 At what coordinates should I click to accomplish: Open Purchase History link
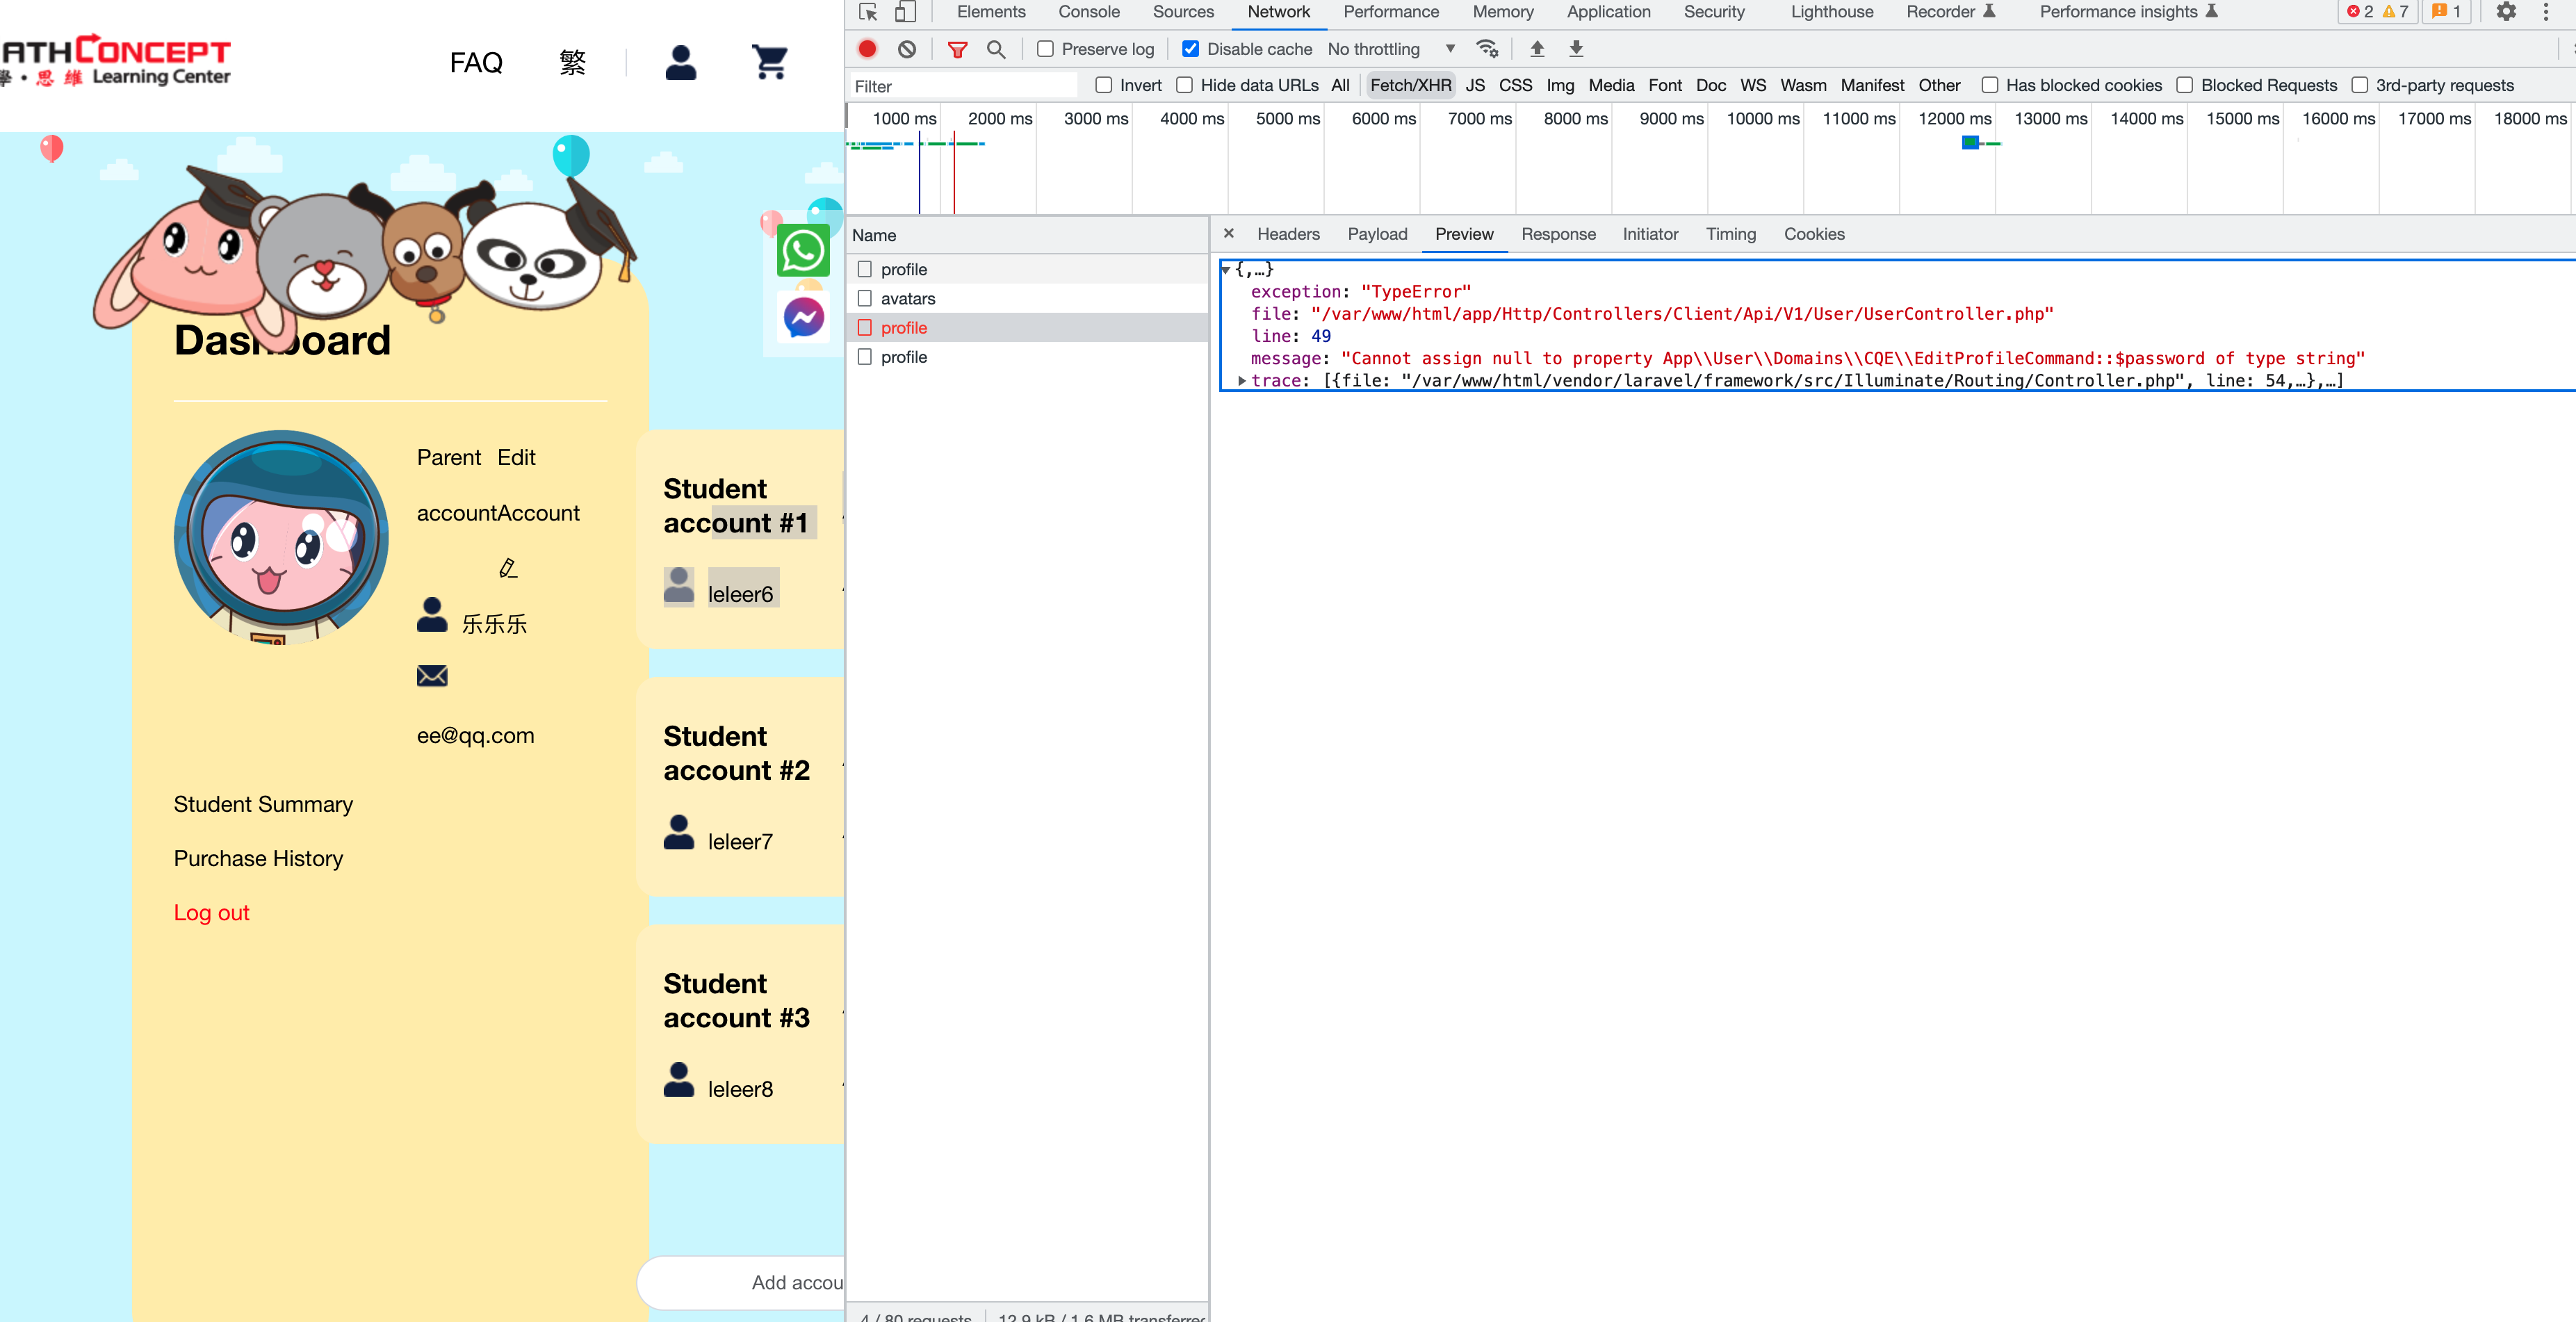pos(258,858)
